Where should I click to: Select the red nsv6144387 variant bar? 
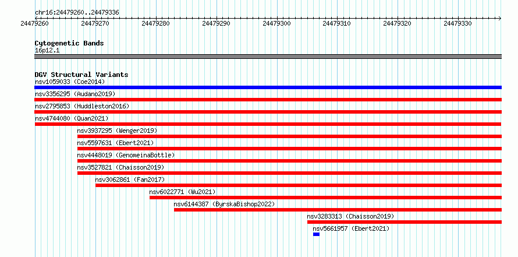(338, 210)
